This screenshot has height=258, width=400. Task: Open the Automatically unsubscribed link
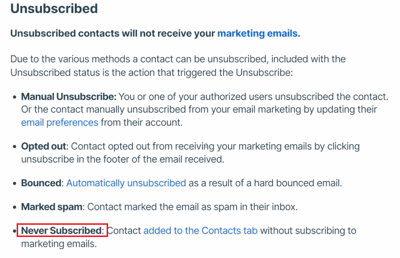click(126, 183)
